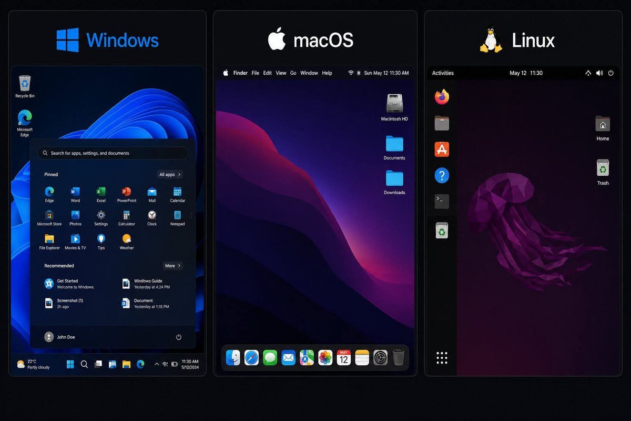
Task: Show hidden icons chevron on Windows taskbar
Action: coord(156,364)
